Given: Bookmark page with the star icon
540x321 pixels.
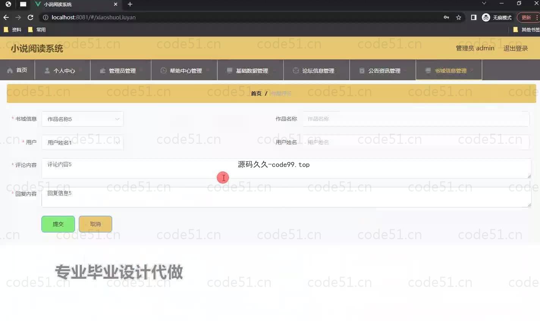Looking at the screenshot, I should click(x=458, y=17).
